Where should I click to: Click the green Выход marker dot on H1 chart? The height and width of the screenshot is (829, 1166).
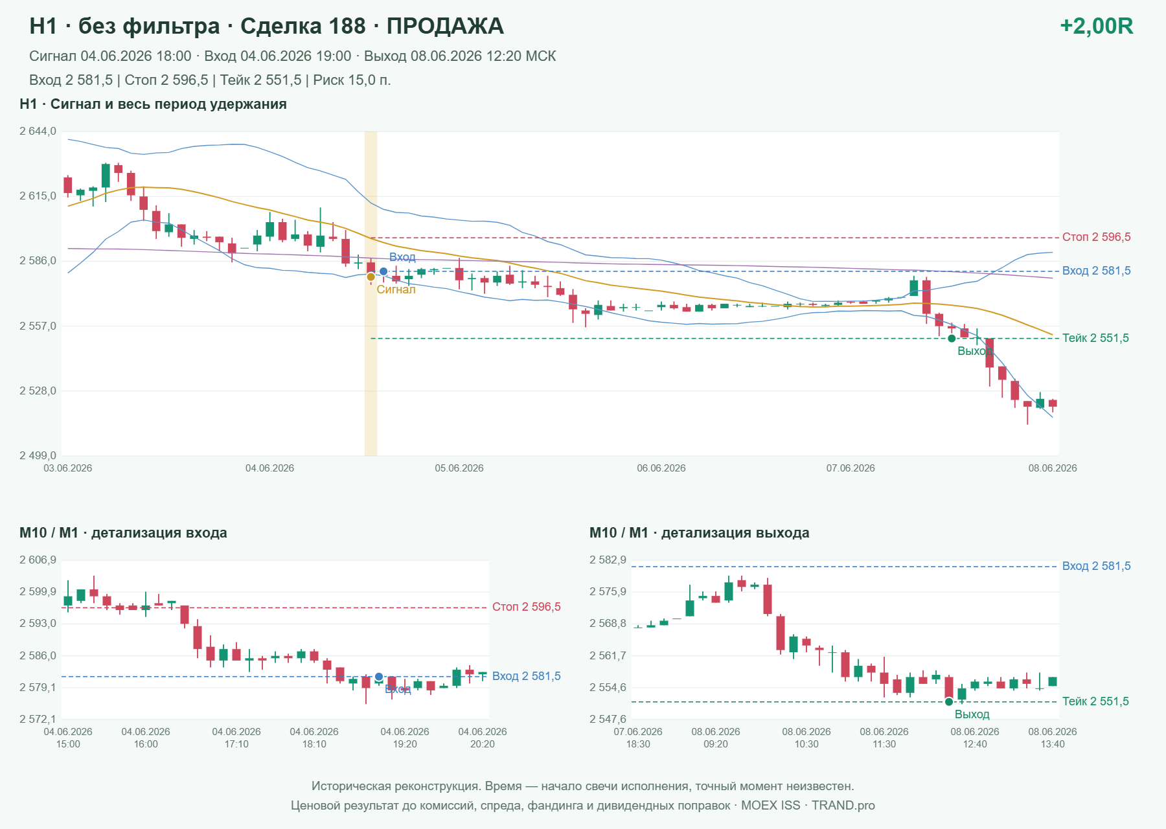(x=952, y=339)
